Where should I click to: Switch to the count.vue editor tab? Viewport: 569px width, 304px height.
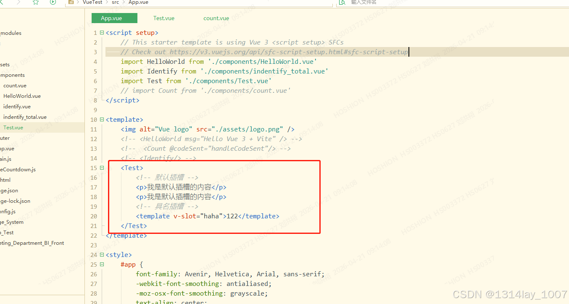click(x=216, y=18)
